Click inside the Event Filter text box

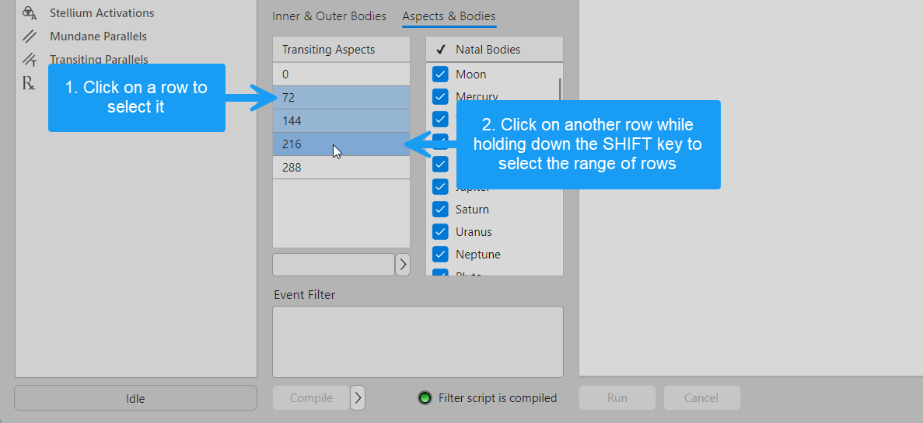pyautogui.click(x=418, y=342)
